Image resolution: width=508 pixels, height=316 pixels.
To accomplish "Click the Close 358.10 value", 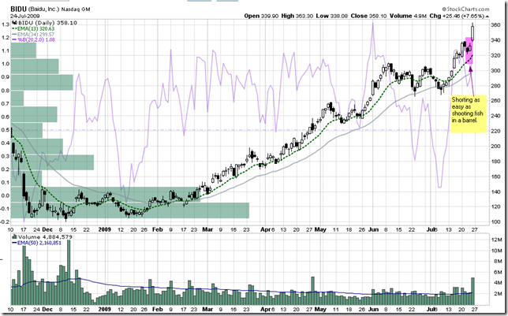I will (368, 16).
